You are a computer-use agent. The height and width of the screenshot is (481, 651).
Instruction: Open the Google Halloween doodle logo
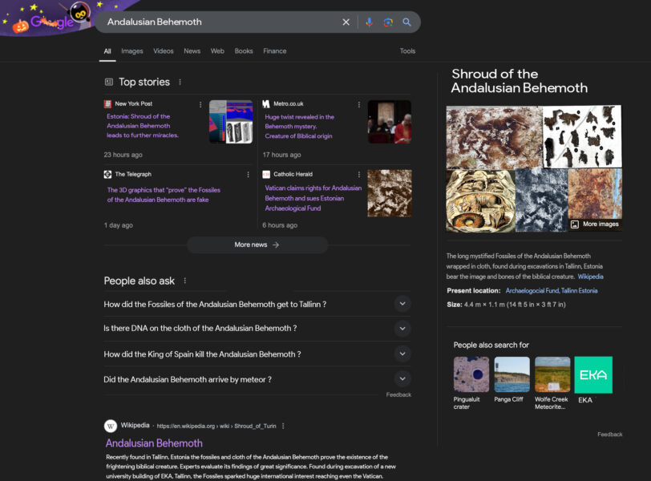[50, 19]
